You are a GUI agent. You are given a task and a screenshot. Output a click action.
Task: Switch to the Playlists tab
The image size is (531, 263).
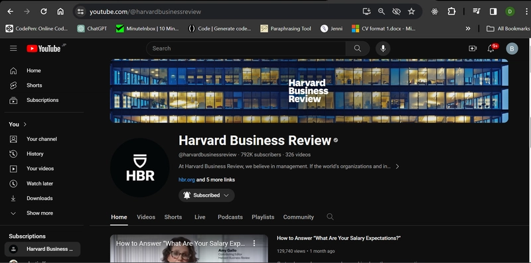click(x=263, y=217)
